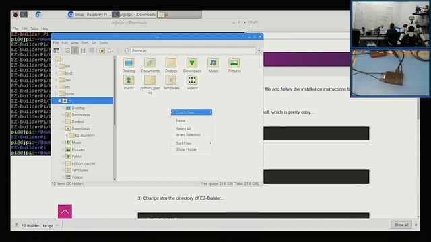431x242 pixels.
Task: Open the file manager Sort menu
Action: tap(85, 43)
